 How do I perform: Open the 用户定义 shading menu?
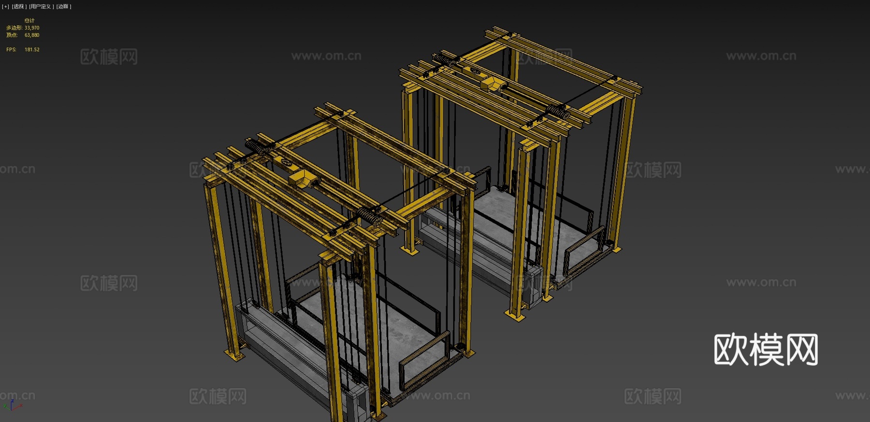(41, 7)
